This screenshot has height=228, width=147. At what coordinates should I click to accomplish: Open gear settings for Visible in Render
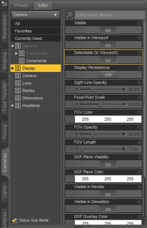click(x=140, y=187)
